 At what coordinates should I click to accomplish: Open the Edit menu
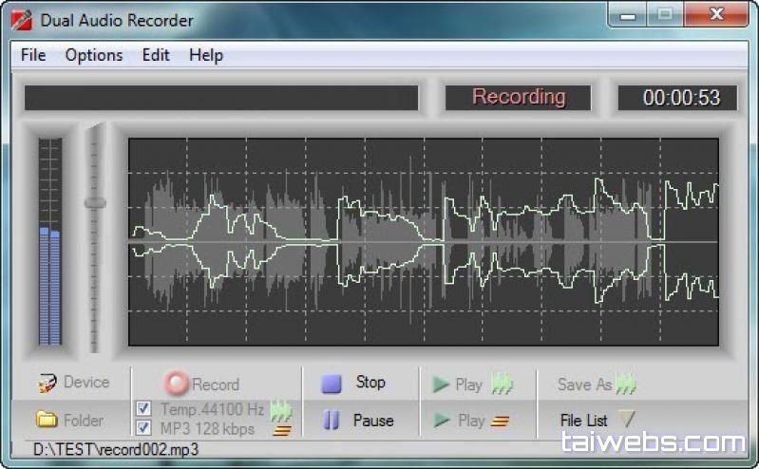point(156,55)
